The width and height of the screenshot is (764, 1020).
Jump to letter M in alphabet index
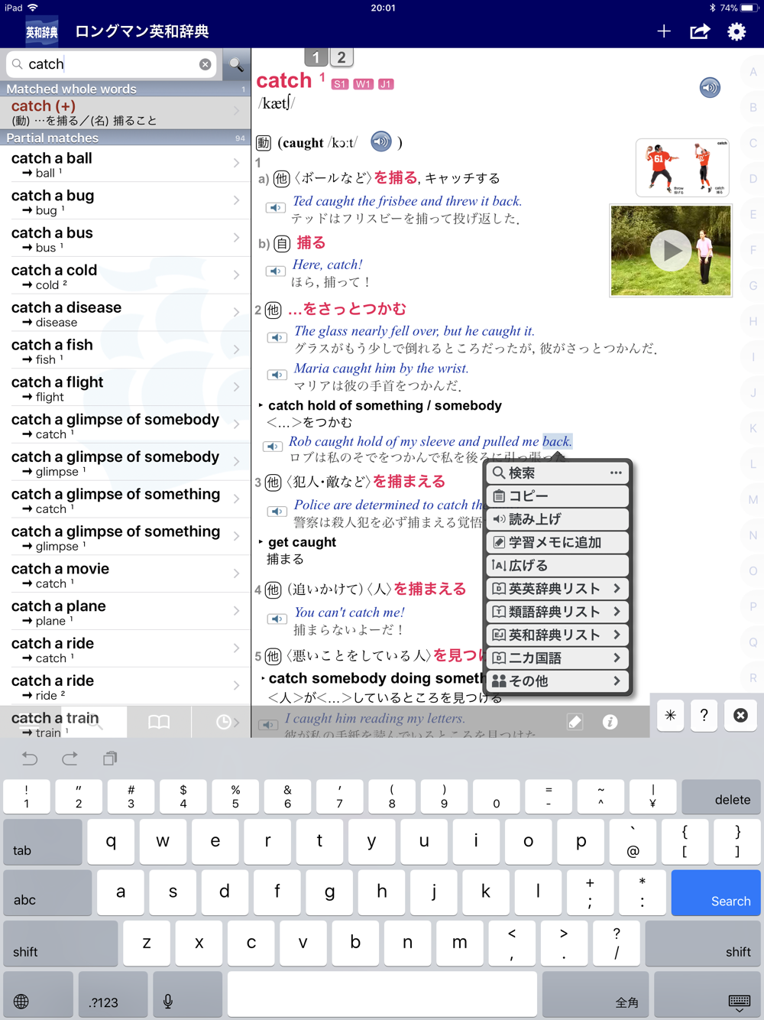pyautogui.click(x=753, y=499)
